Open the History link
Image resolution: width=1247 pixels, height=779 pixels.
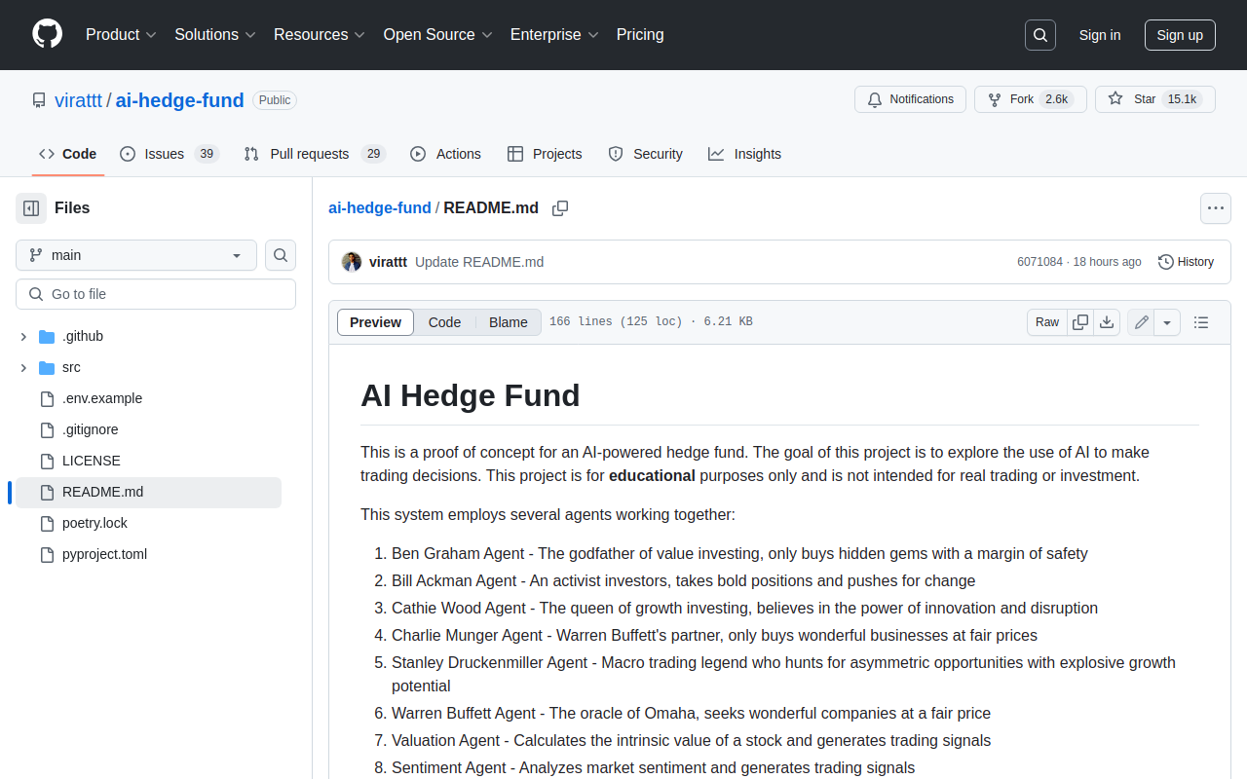point(1186,262)
